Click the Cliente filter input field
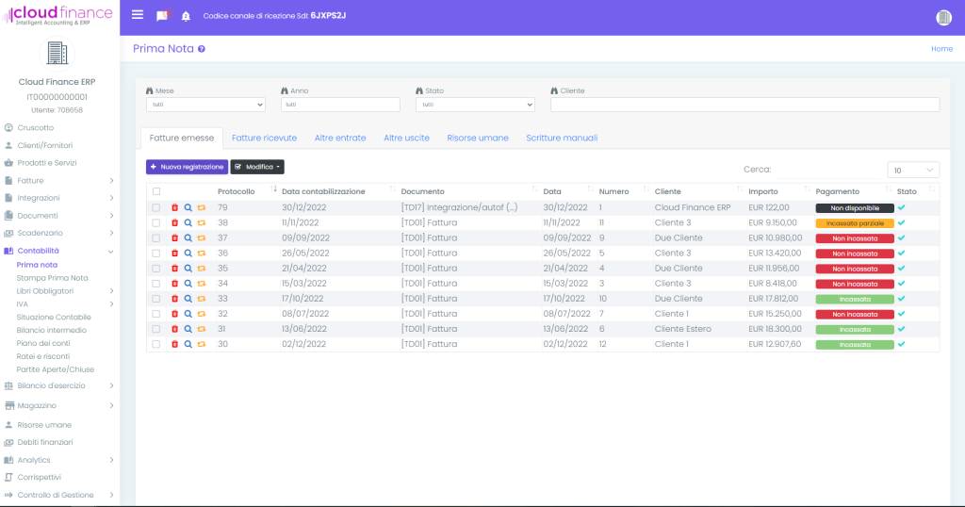965x507 pixels. [x=745, y=105]
